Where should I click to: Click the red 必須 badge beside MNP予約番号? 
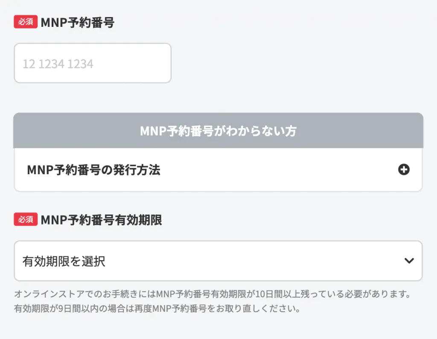(x=26, y=22)
